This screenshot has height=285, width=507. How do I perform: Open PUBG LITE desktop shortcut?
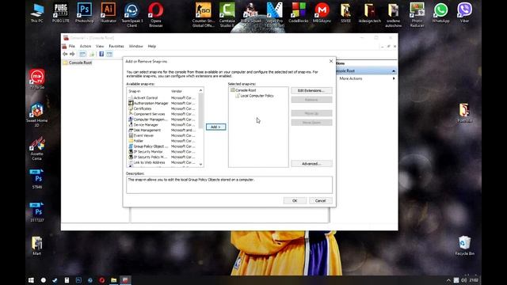(60, 13)
